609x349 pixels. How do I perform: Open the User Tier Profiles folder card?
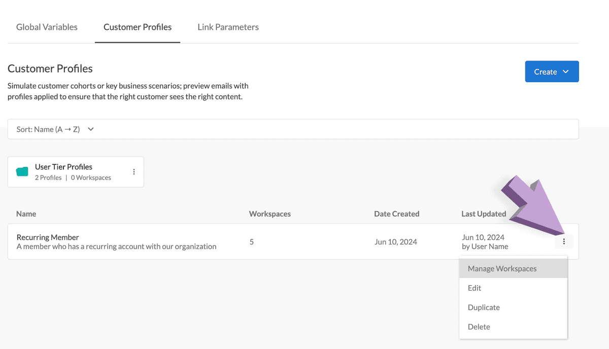76,172
